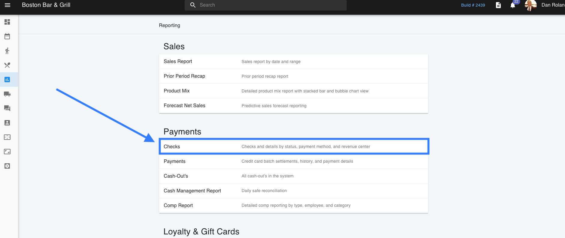The width and height of the screenshot is (565, 238).
Task: Open the Cash Management Report
Action: (192, 191)
